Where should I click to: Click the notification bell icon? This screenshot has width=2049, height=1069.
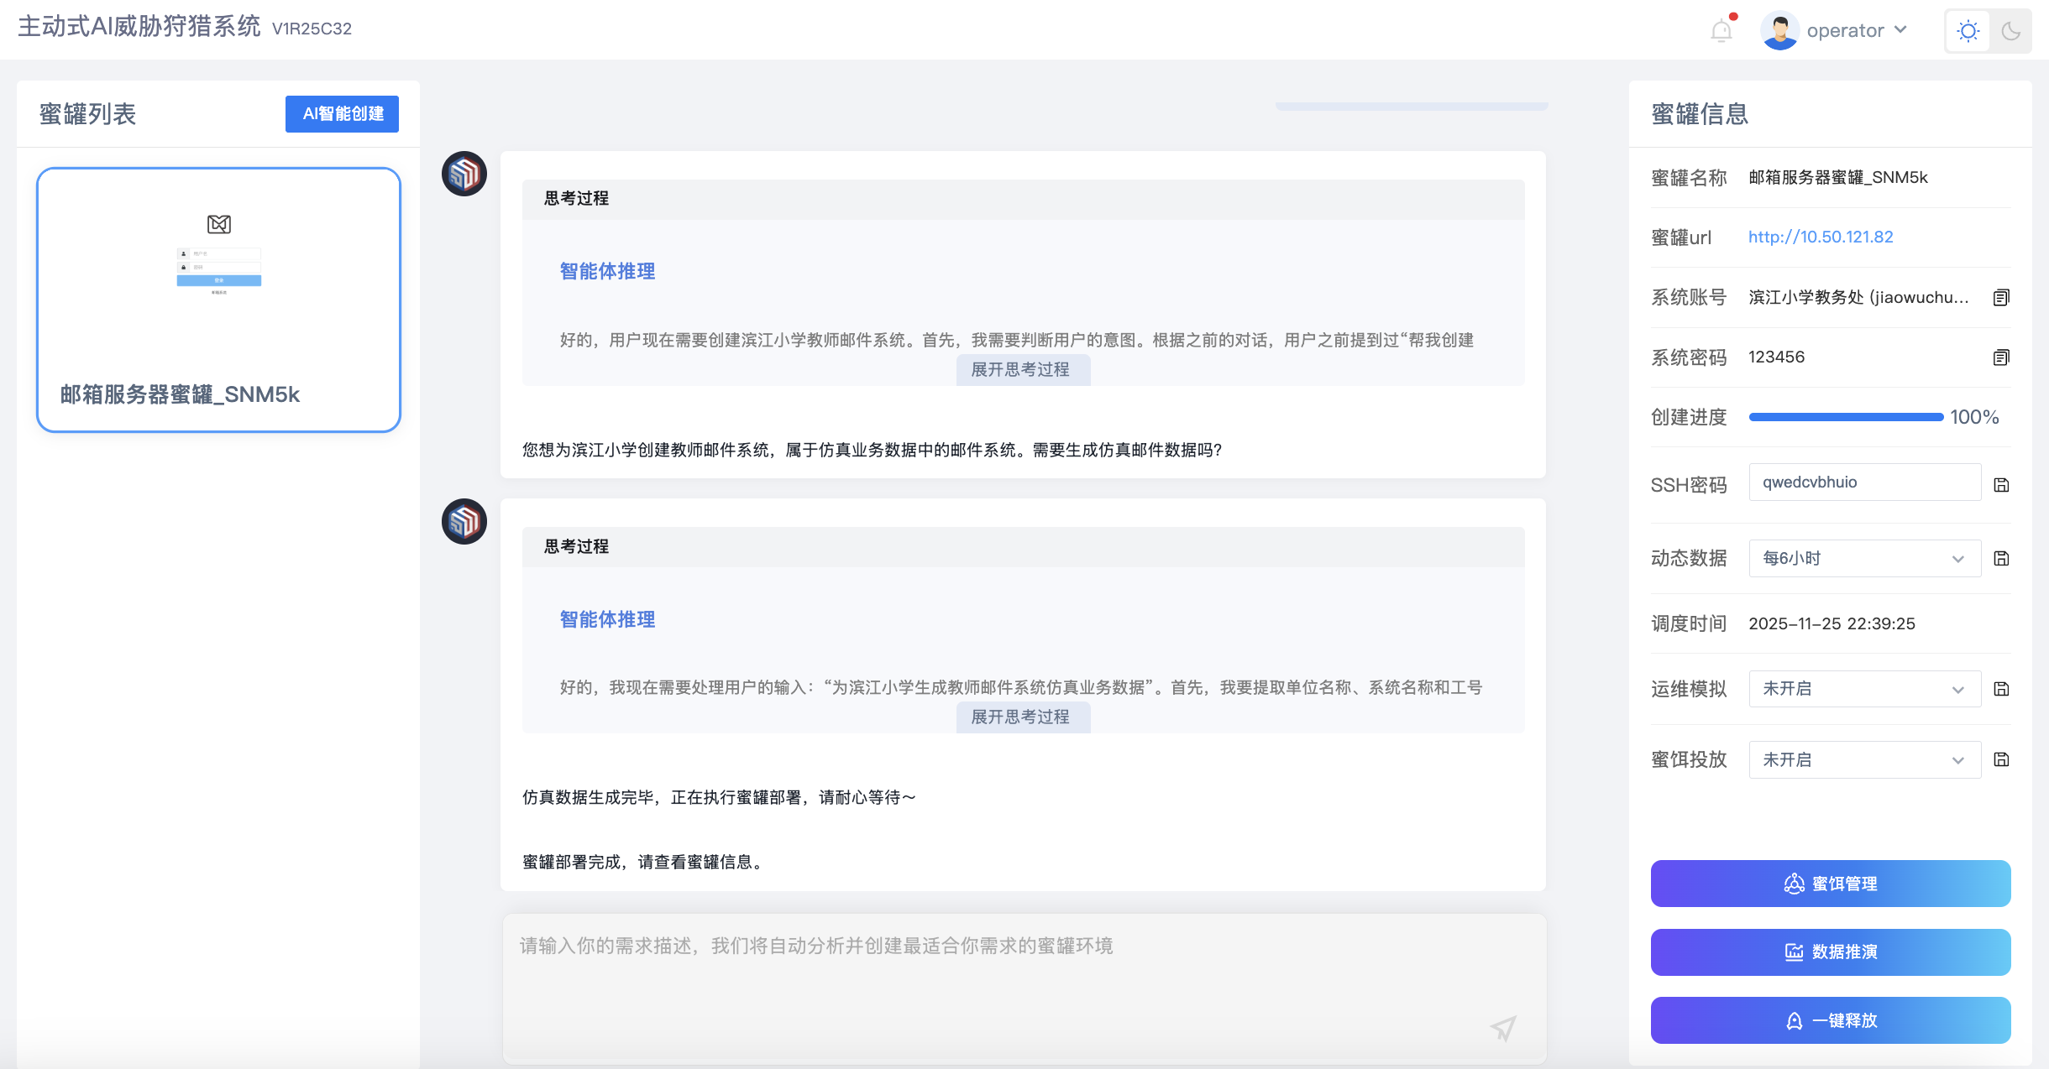[1721, 31]
